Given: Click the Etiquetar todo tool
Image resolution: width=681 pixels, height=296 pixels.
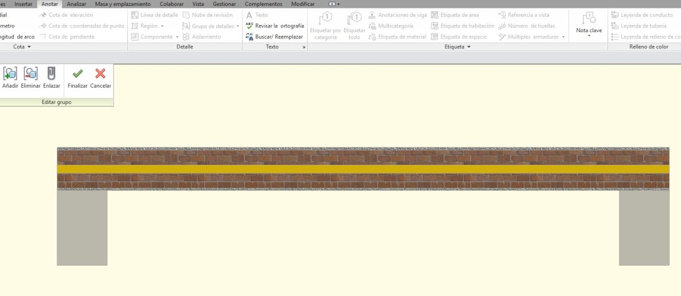Looking at the screenshot, I should click(x=355, y=26).
